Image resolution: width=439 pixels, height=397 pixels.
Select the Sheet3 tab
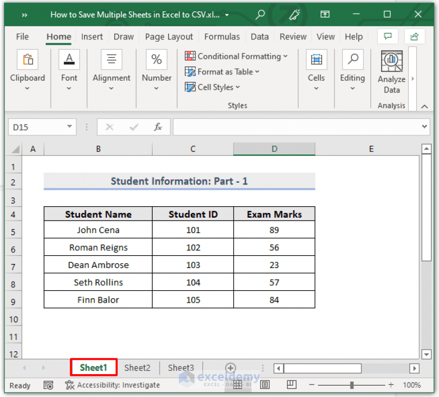181,368
